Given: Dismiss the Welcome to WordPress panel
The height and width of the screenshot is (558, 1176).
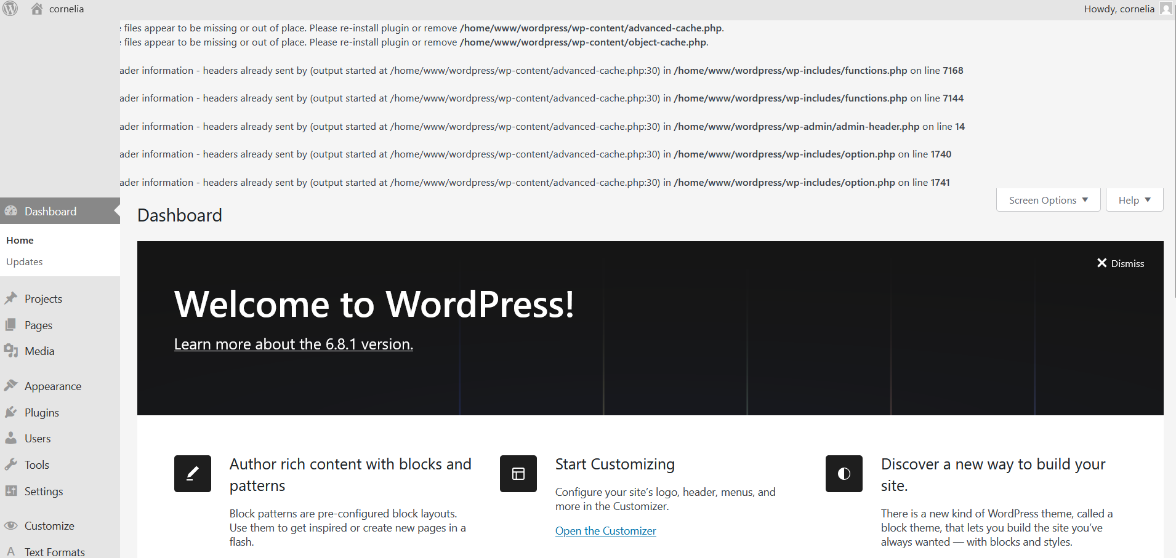Looking at the screenshot, I should pos(1121,263).
